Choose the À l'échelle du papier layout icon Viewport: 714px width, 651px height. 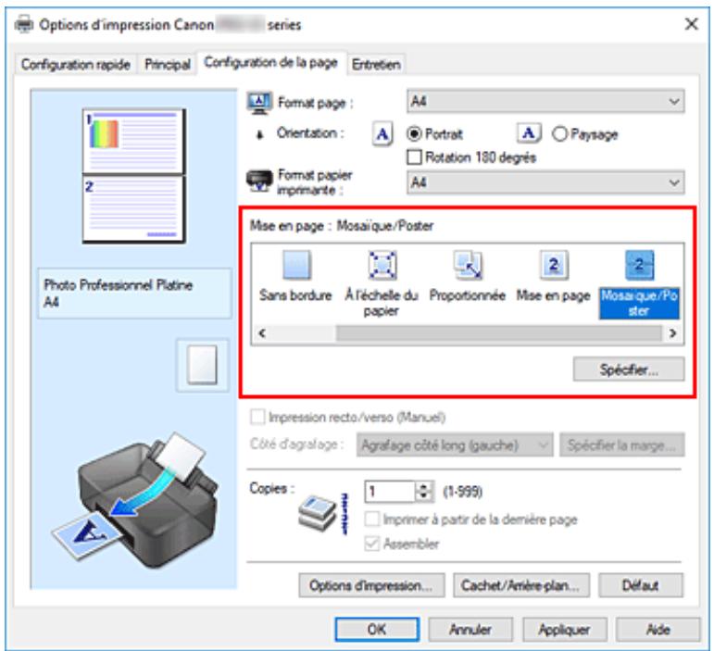pyautogui.click(x=382, y=265)
